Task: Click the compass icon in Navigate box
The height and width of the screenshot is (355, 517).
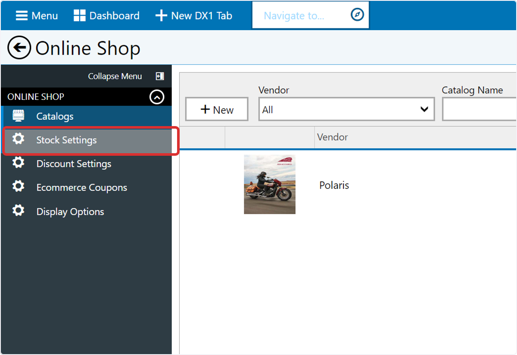Action: pyautogui.click(x=358, y=15)
